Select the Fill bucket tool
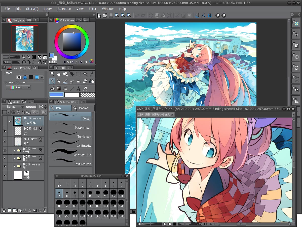The width and height of the screenshot is (302, 227). [52, 89]
